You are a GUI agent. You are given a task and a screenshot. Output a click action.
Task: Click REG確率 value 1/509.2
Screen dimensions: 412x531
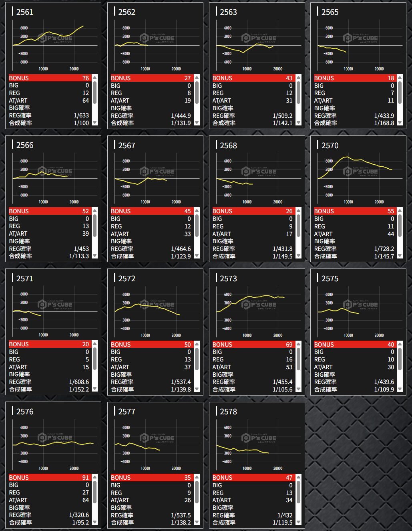(282, 116)
